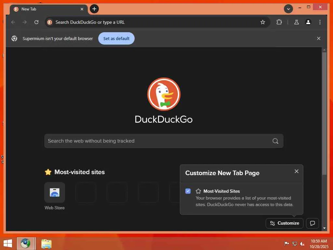Click the Action Center flag tray icon
The width and height of the screenshot is (333, 250).
(x=286, y=243)
